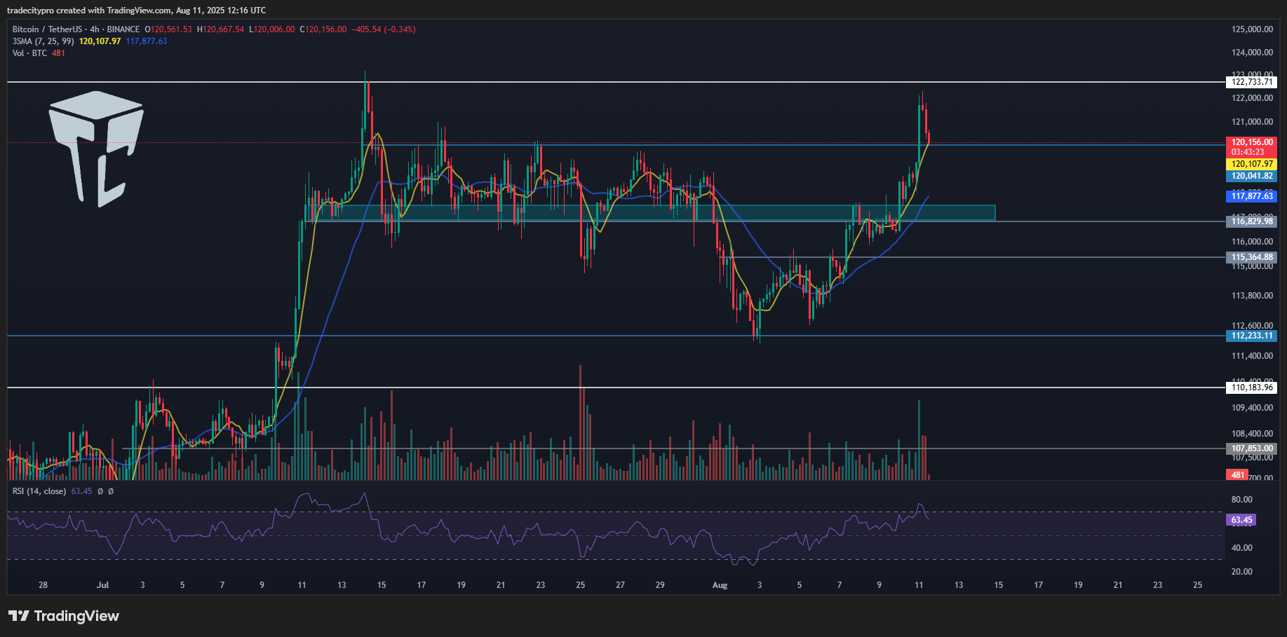Screen dimensions: 1287x637
Task: Click the close price C120,156.00 in the header
Action: [x=323, y=29]
